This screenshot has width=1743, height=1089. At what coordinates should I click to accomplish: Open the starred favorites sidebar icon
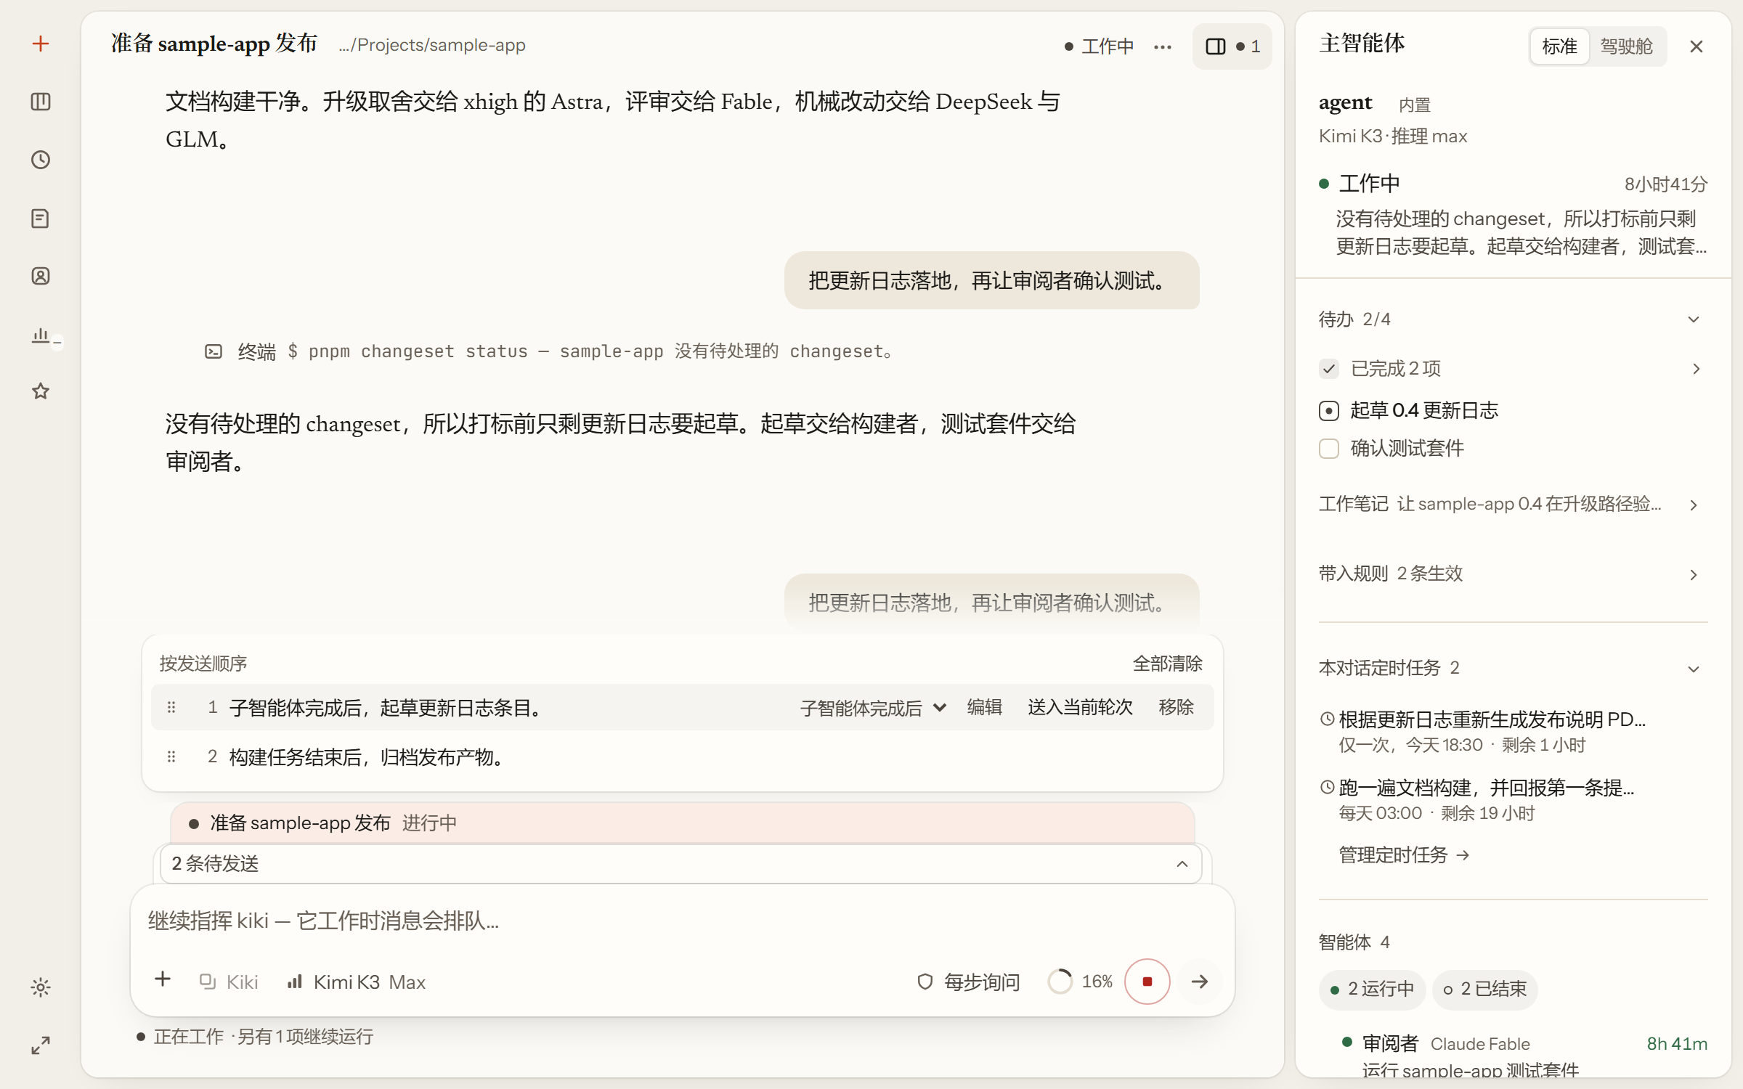[x=41, y=391]
